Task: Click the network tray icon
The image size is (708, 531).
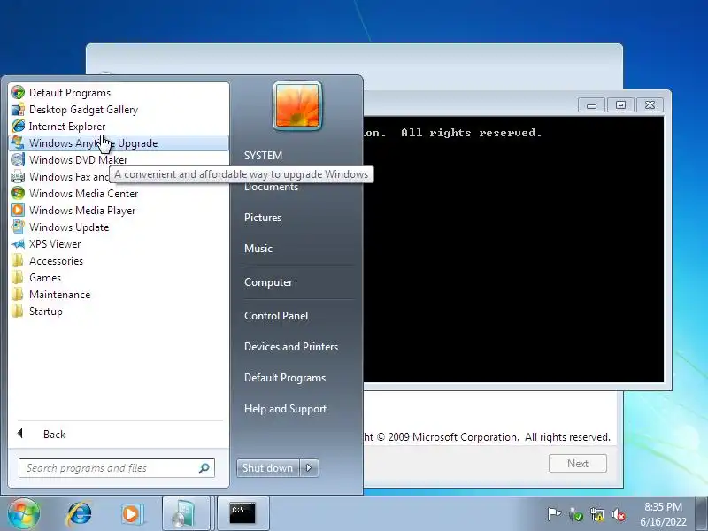Action: pos(596,514)
